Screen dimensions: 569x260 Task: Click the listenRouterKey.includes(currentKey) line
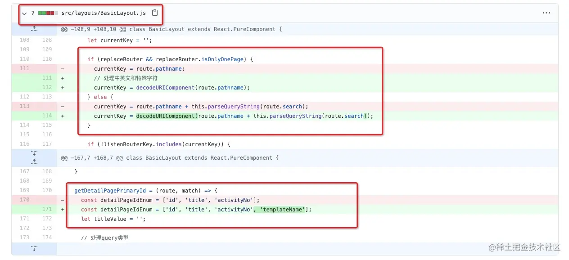(x=159, y=144)
